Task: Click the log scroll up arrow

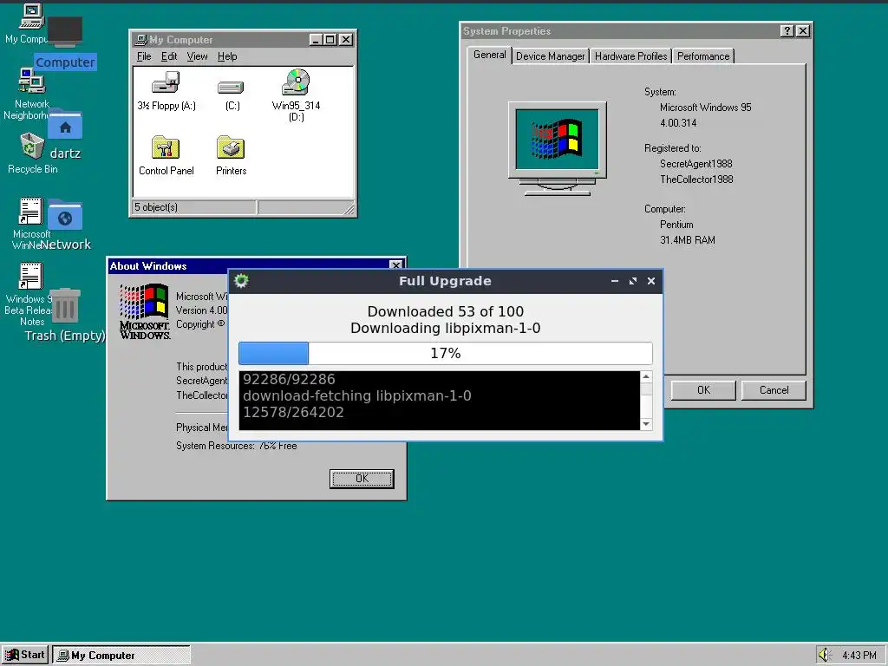Action: 646,376
